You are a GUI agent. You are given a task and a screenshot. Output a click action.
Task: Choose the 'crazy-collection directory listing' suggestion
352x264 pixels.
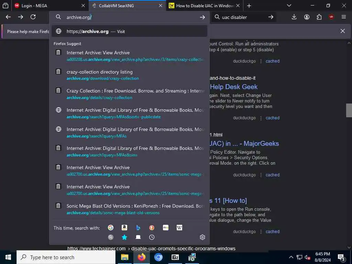click(129, 75)
